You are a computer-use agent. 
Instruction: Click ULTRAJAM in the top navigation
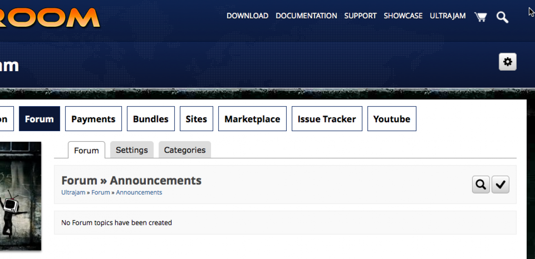point(448,16)
